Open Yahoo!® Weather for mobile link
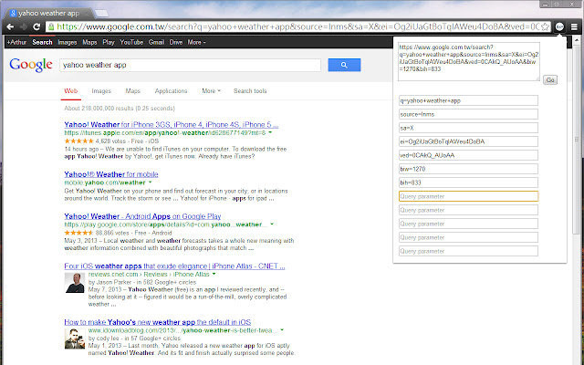Viewport: 584px width, 365px height. (111, 174)
